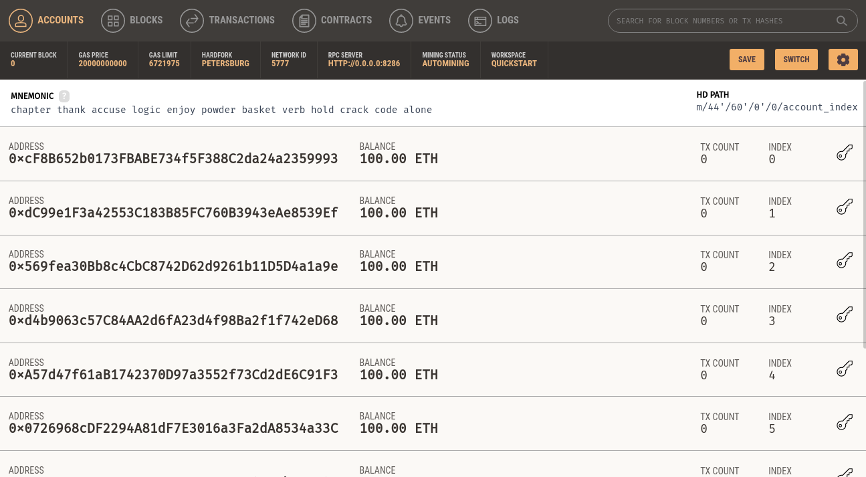This screenshot has width=866, height=477.
Task: Click the mnemonic phrase text
Action: (x=221, y=110)
